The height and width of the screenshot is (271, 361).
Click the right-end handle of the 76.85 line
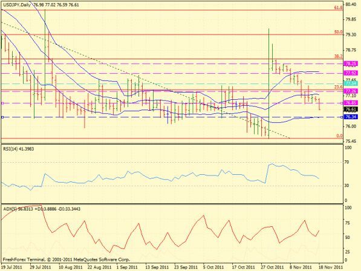tap(341, 103)
